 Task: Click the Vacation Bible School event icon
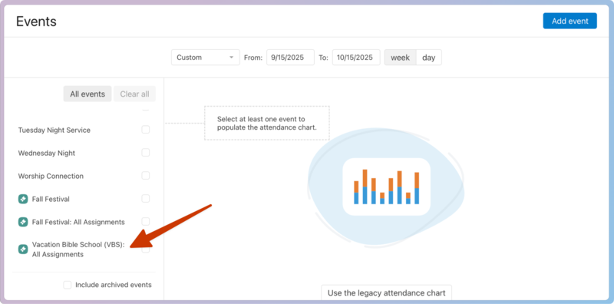[23, 249]
